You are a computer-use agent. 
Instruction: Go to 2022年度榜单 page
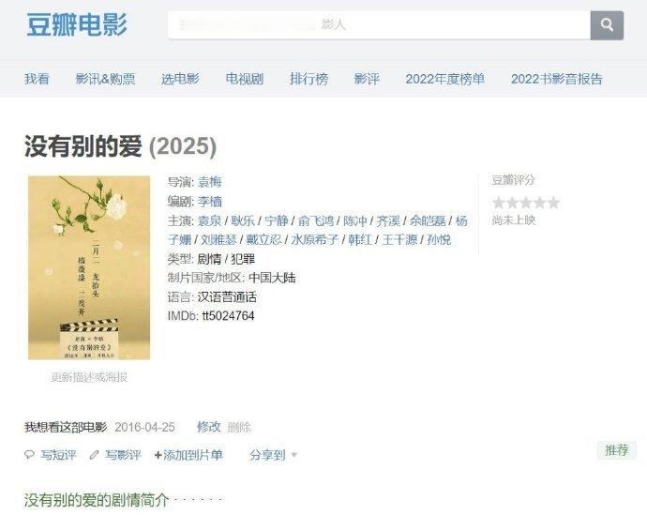tap(444, 79)
